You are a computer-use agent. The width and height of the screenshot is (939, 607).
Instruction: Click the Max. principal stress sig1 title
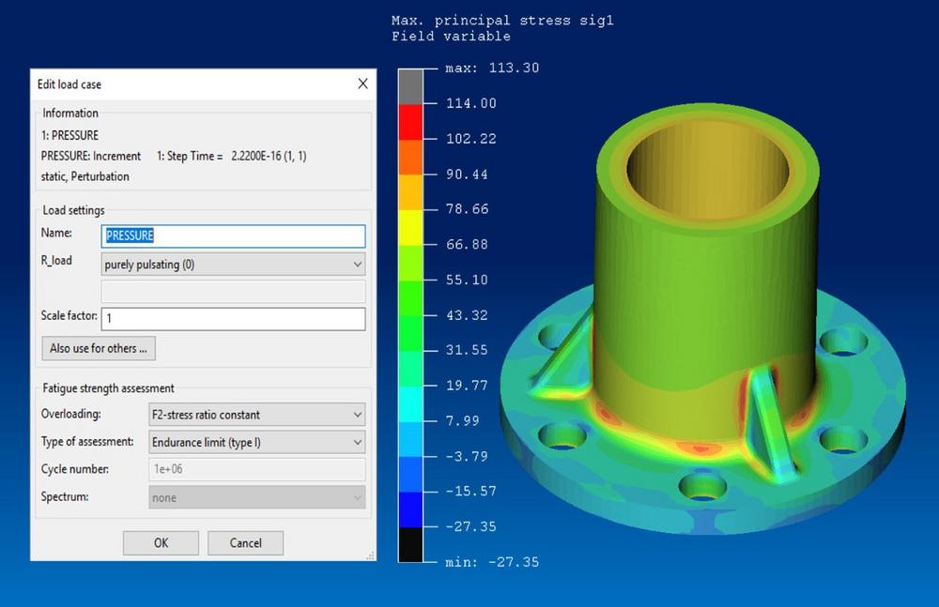pyautogui.click(x=502, y=20)
